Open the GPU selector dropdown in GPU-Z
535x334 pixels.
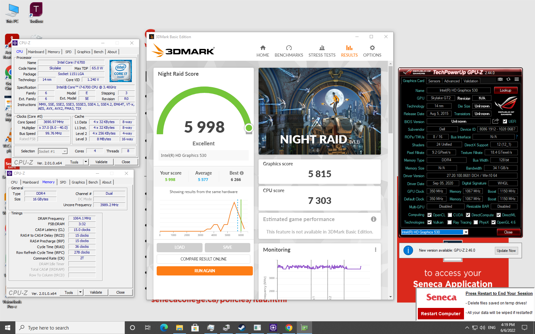click(x=466, y=232)
